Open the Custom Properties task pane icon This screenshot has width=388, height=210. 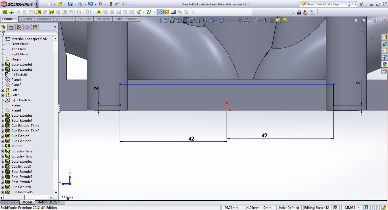385,71
